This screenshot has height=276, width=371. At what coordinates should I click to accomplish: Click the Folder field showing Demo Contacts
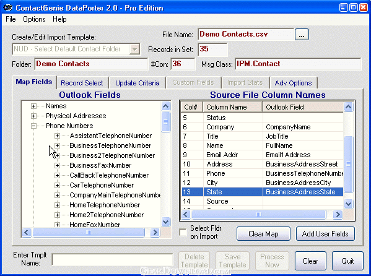(x=91, y=64)
